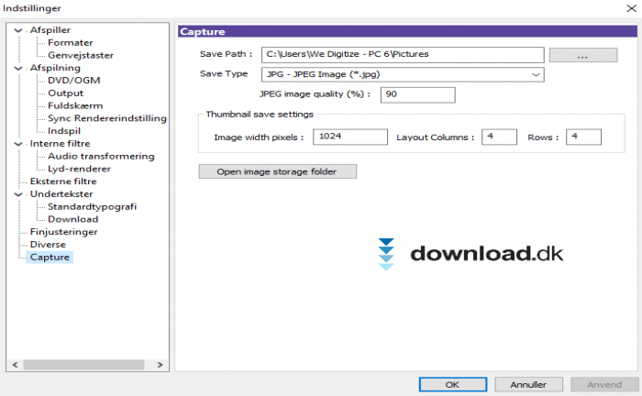
Task: Select Formater in the settings tree
Action: 70,43
